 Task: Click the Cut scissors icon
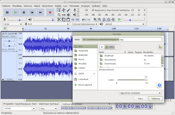pyautogui.click(x=59, y=20)
